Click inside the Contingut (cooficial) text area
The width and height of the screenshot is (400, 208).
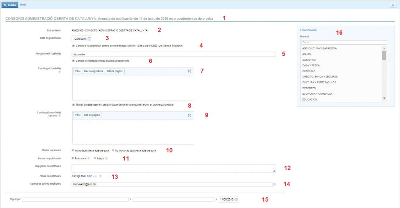[x=133, y=132]
